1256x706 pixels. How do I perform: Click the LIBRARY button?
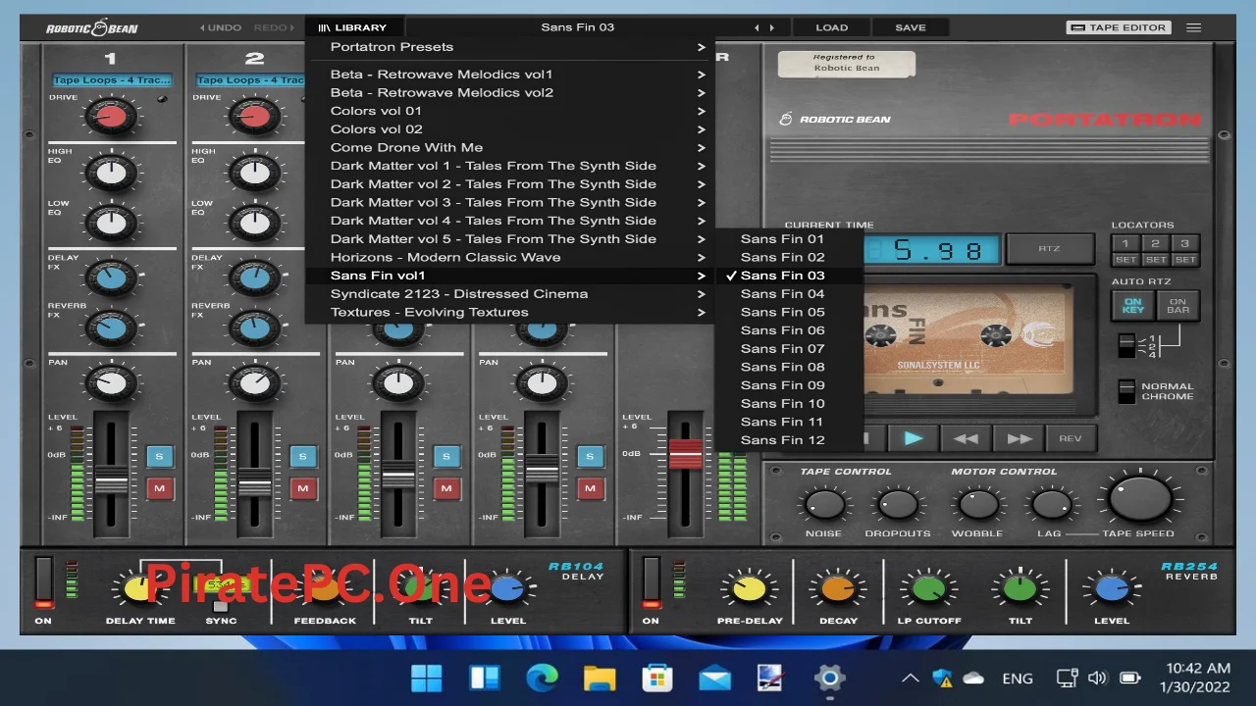pyautogui.click(x=353, y=27)
